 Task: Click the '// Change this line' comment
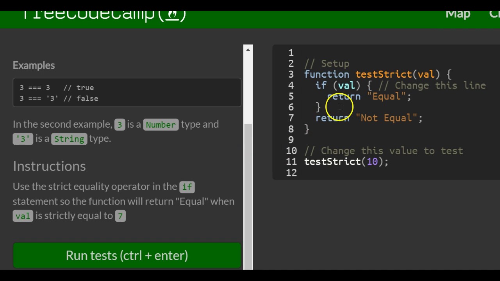point(432,85)
